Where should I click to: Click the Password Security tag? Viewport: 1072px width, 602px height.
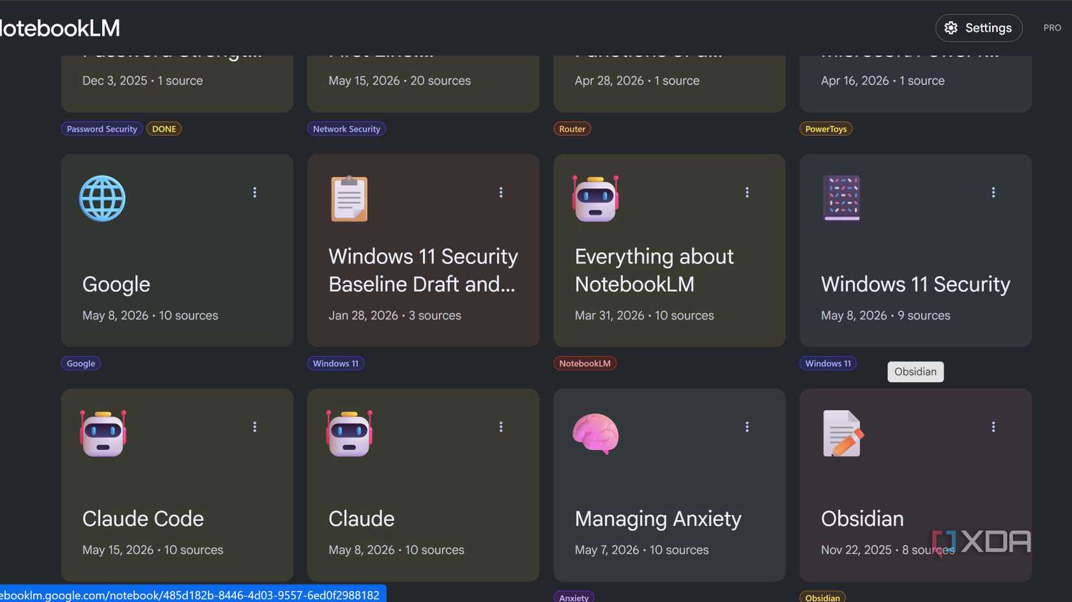pos(102,129)
